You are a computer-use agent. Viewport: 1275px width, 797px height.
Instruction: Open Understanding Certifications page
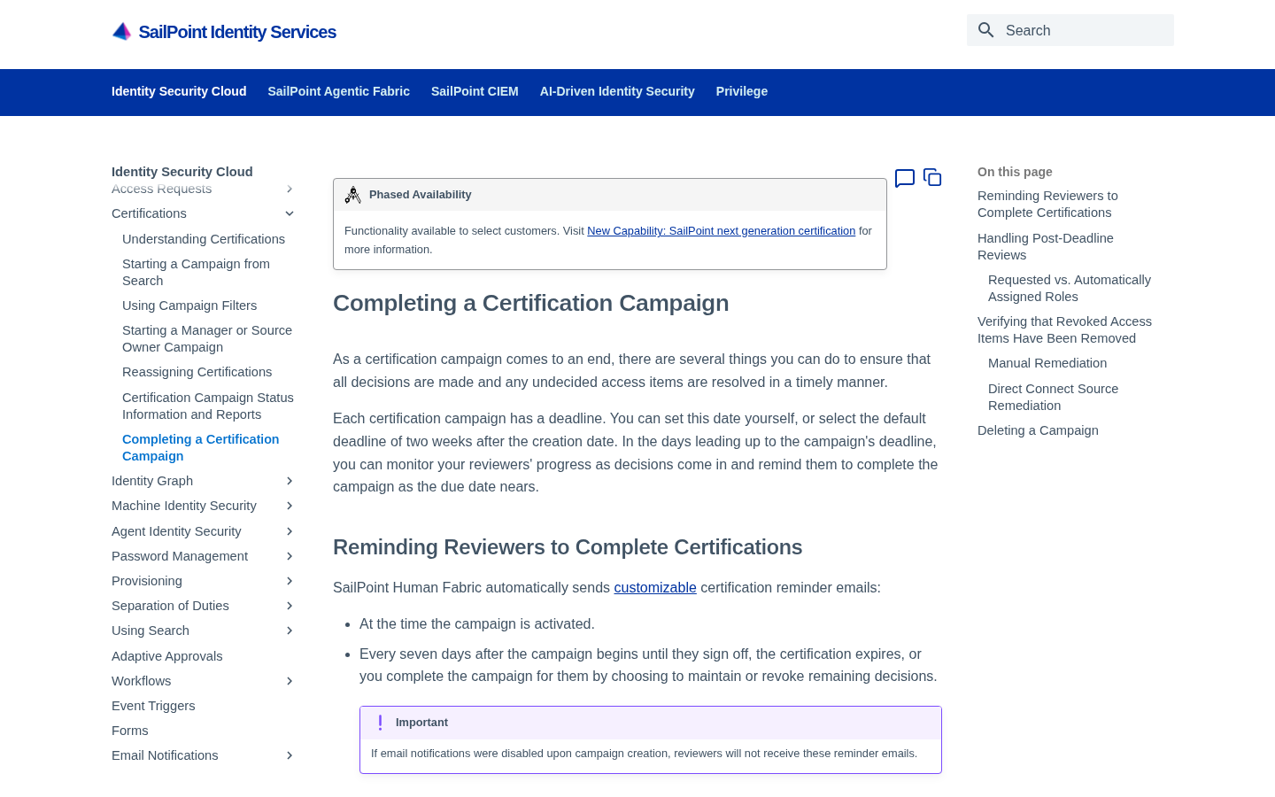point(204,239)
